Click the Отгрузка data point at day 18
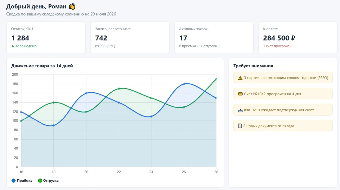This screenshot has width=340, height=190. point(53,103)
